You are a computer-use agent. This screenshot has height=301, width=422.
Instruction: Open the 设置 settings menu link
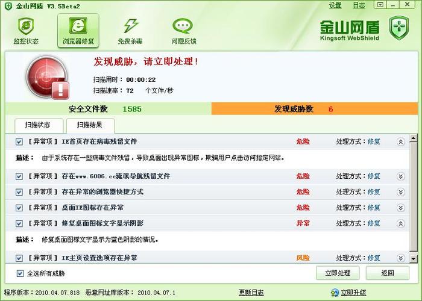335,5
